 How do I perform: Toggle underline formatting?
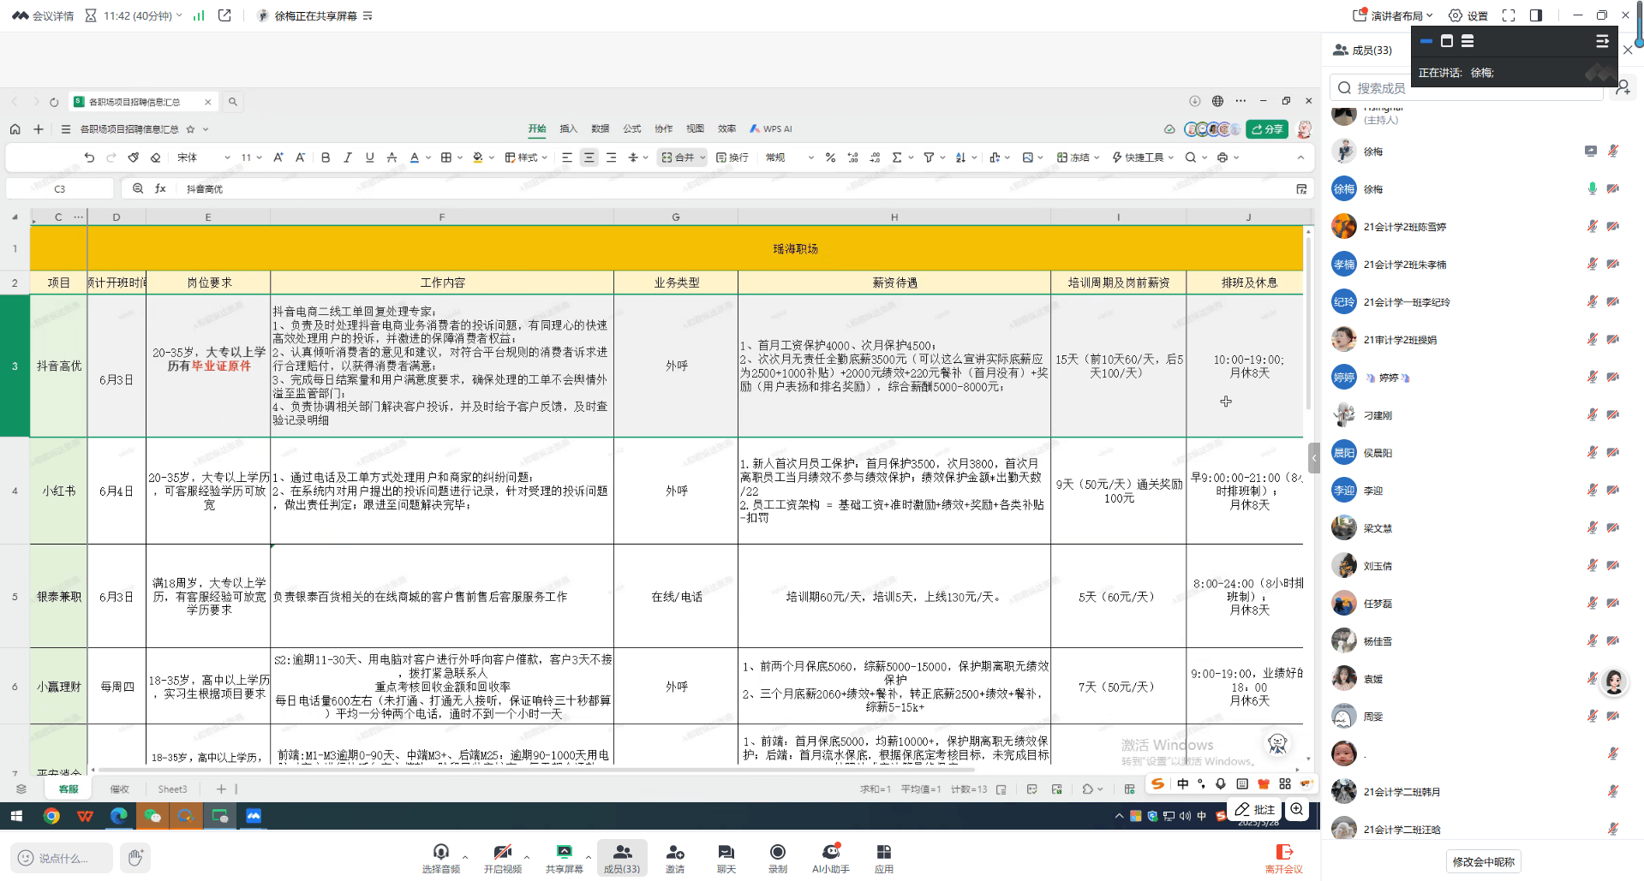(370, 158)
